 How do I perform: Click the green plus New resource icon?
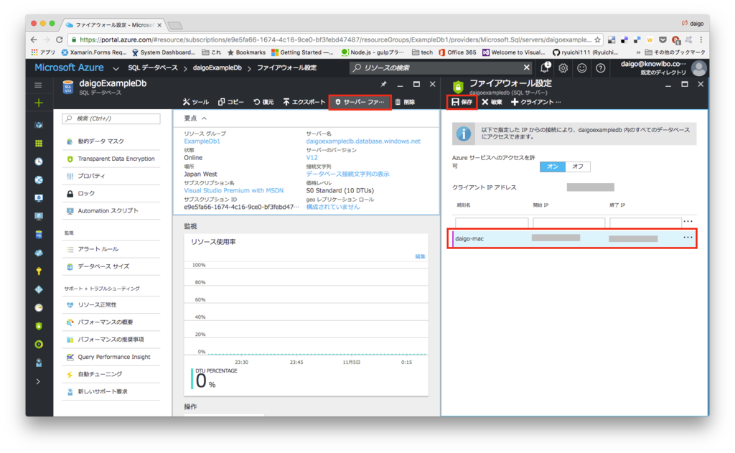point(39,103)
